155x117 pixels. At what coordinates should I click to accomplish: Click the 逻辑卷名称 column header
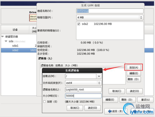pos(47,66)
